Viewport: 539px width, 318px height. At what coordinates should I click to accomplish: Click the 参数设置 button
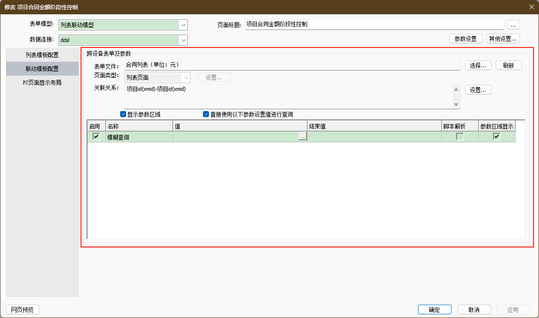[466, 39]
